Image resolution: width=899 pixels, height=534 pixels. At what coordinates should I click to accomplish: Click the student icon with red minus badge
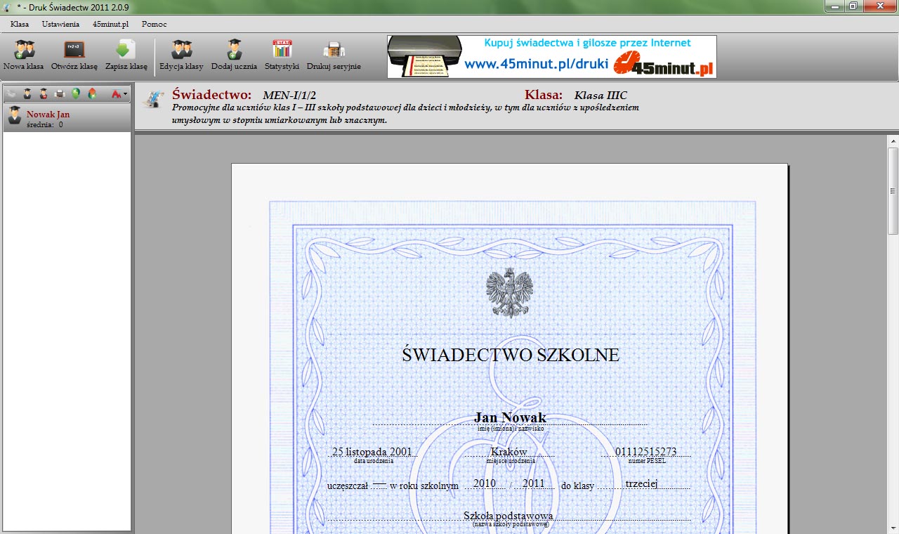(44, 93)
